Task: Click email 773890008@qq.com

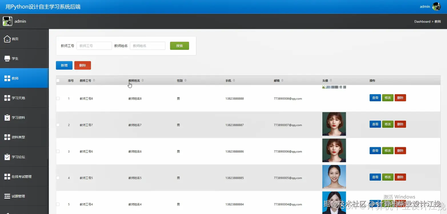Action: click(288, 98)
